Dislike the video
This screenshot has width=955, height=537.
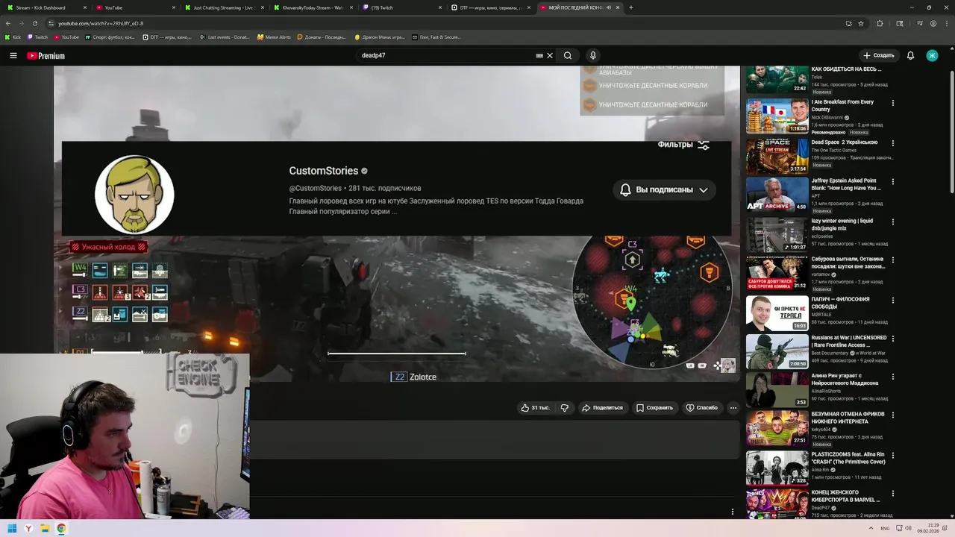click(x=565, y=408)
